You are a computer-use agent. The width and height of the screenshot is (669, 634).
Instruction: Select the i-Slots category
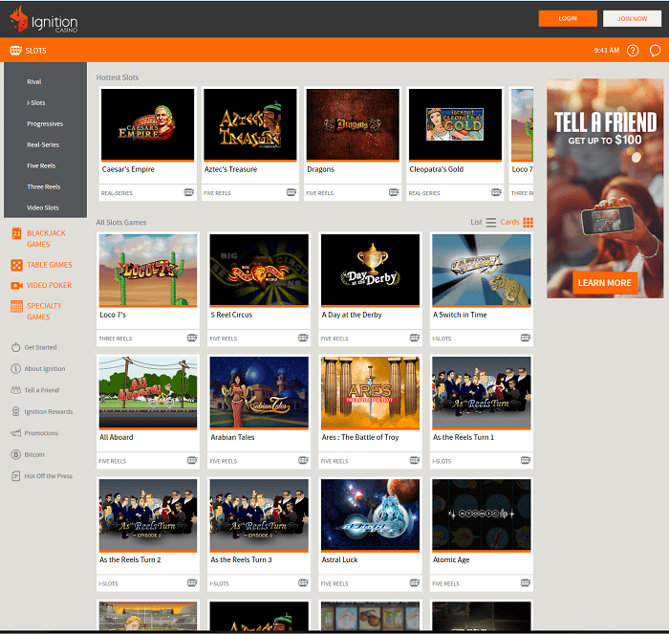coord(36,102)
